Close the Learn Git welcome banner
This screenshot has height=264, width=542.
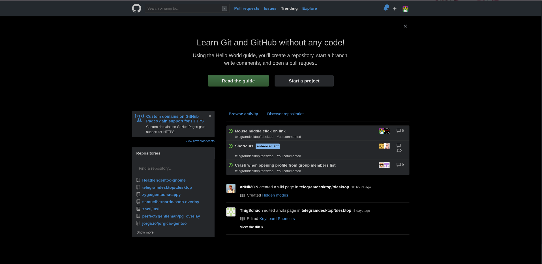(405, 26)
